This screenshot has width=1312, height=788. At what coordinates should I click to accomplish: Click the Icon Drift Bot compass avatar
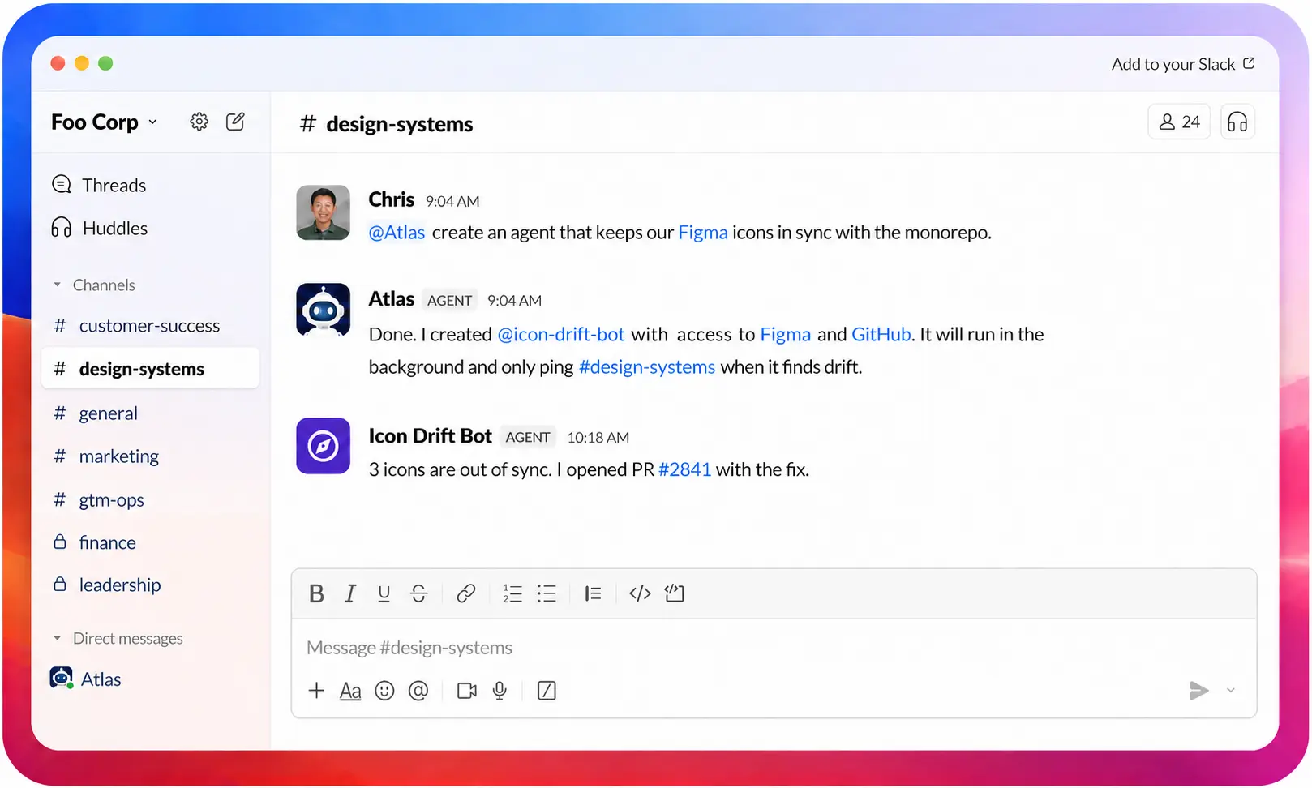pyautogui.click(x=323, y=445)
